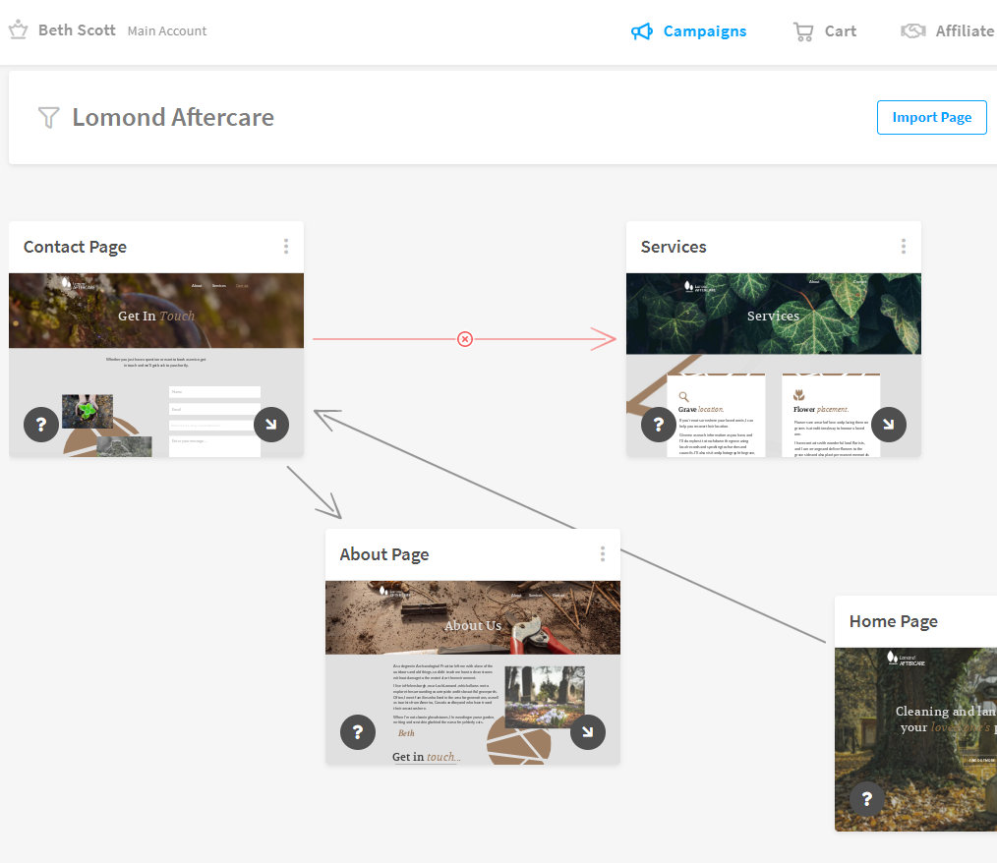Open Services card three-dot options menu

tap(904, 247)
